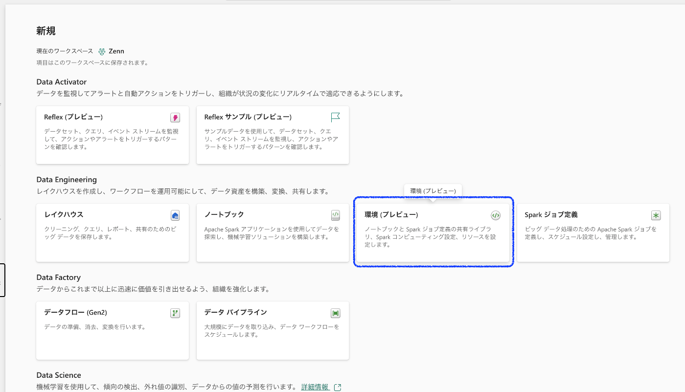Click the 新規 page title

46,31
